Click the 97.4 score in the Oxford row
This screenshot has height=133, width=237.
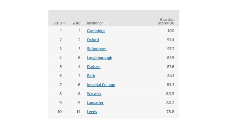pyautogui.click(x=171, y=40)
